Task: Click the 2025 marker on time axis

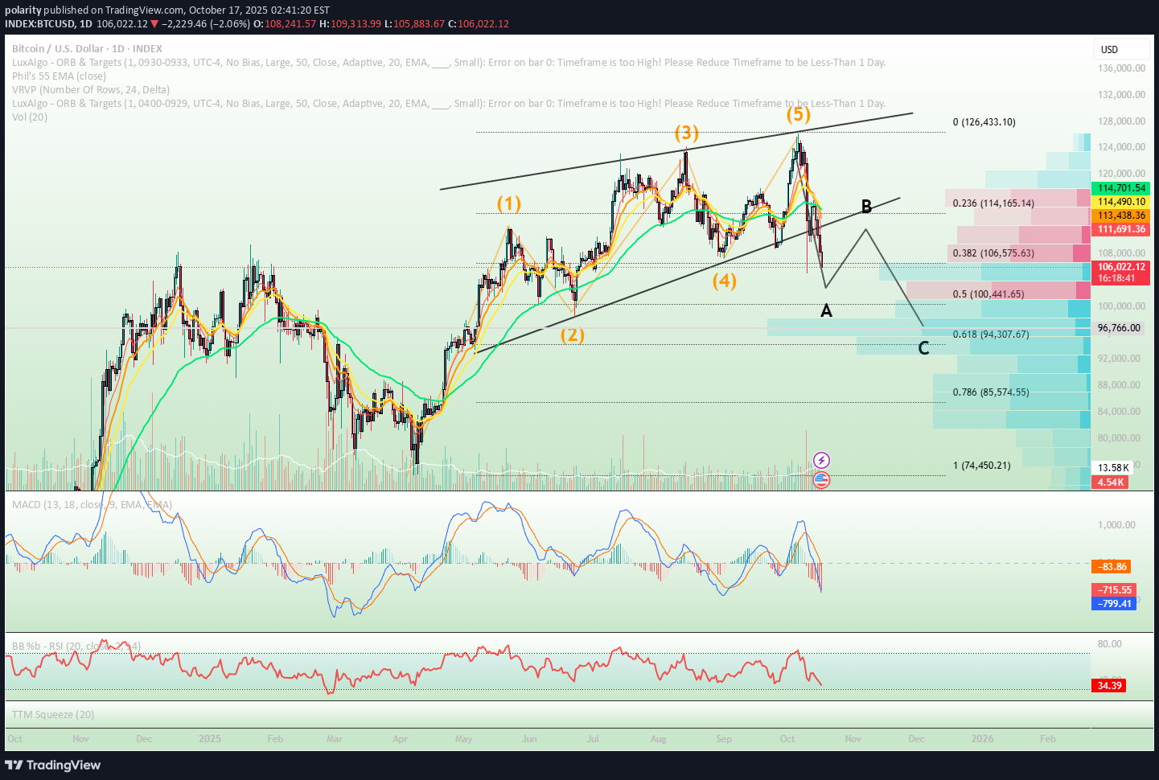Action: (209, 738)
